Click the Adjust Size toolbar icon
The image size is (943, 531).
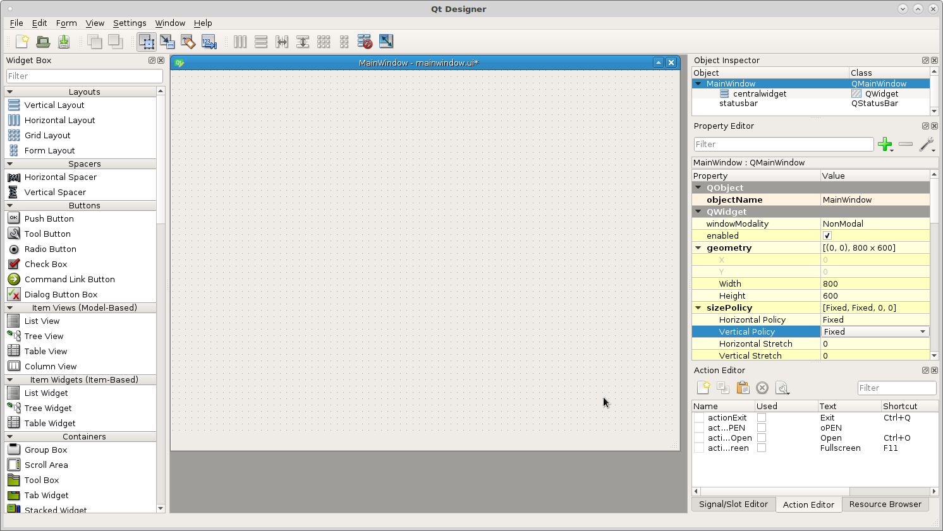coord(386,42)
